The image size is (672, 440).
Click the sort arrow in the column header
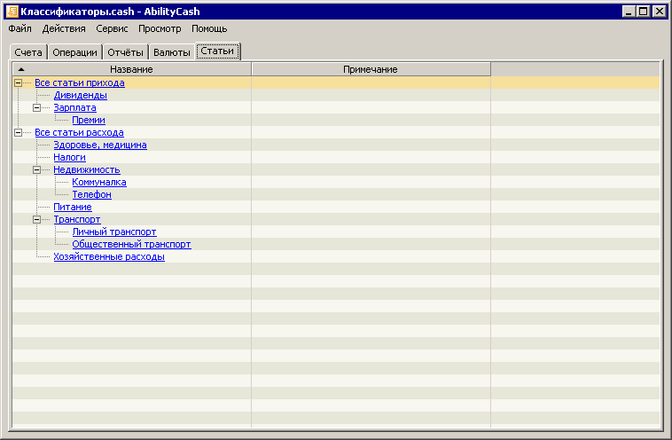click(x=21, y=69)
